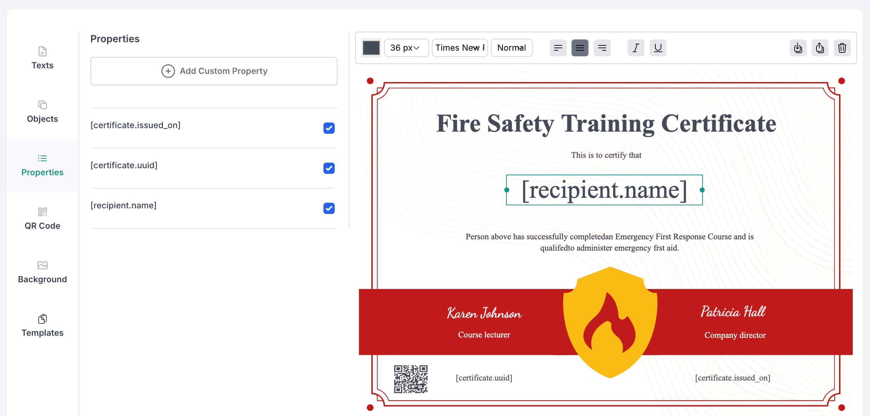The height and width of the screenshot is (416, 870).
Task: Expand the Times New Roman font dropdown
Action: 460,48
